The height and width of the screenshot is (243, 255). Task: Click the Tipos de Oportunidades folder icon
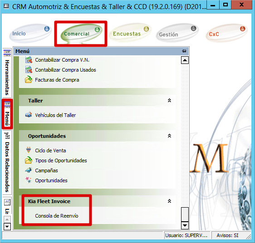(x=29, y=160)
